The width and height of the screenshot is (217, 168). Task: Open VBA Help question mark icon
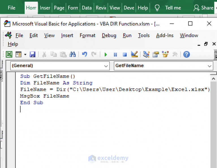pyautogui.click(x=186, y=54)
